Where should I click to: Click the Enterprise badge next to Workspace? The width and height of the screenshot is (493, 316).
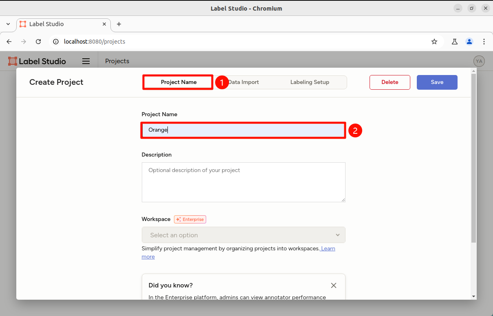[190, 219]
